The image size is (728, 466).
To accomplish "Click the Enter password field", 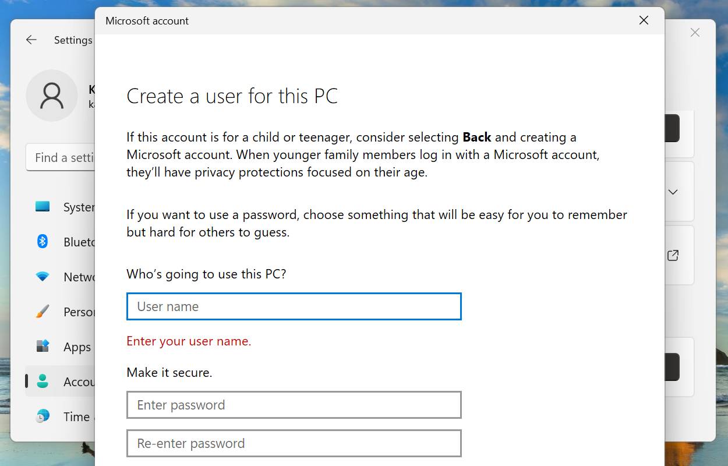I will click(294, 405).
